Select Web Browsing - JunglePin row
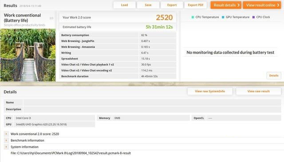284x162 pixels. (118, 41)
